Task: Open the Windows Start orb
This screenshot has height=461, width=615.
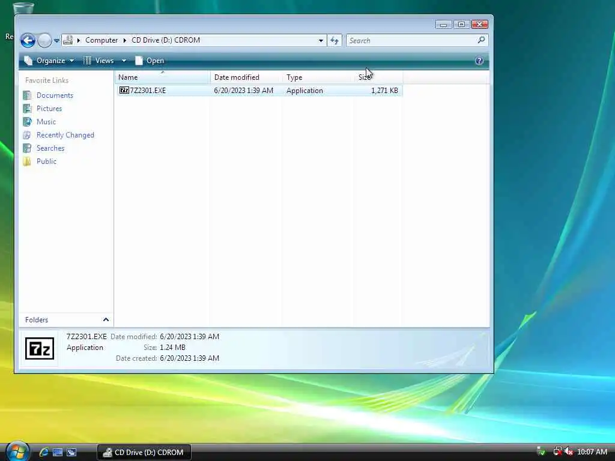Action: 17,451
